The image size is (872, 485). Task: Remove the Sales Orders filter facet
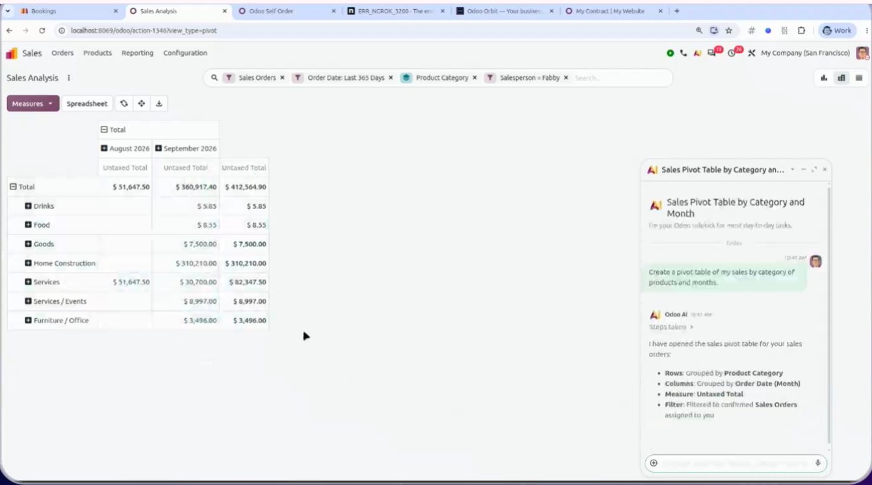tap(283, 78)
